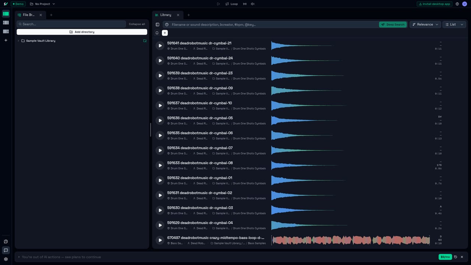Open the List view dropdown

coord(454,25)
